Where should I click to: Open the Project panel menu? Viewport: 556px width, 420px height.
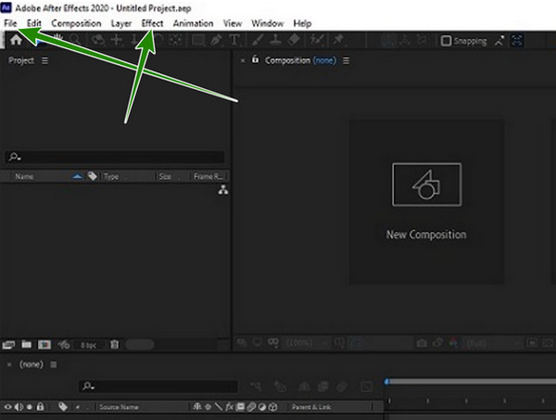[44, 60]
